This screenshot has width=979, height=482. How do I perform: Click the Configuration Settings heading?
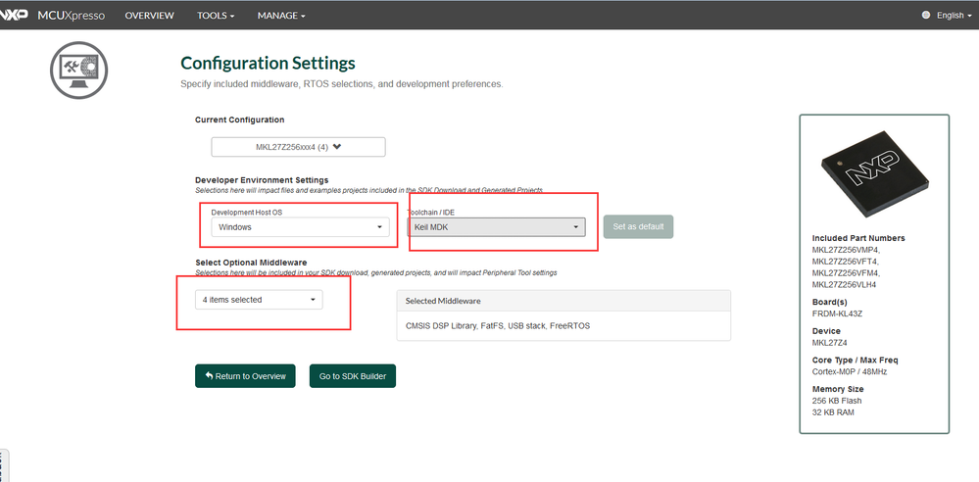coord(268,64)
